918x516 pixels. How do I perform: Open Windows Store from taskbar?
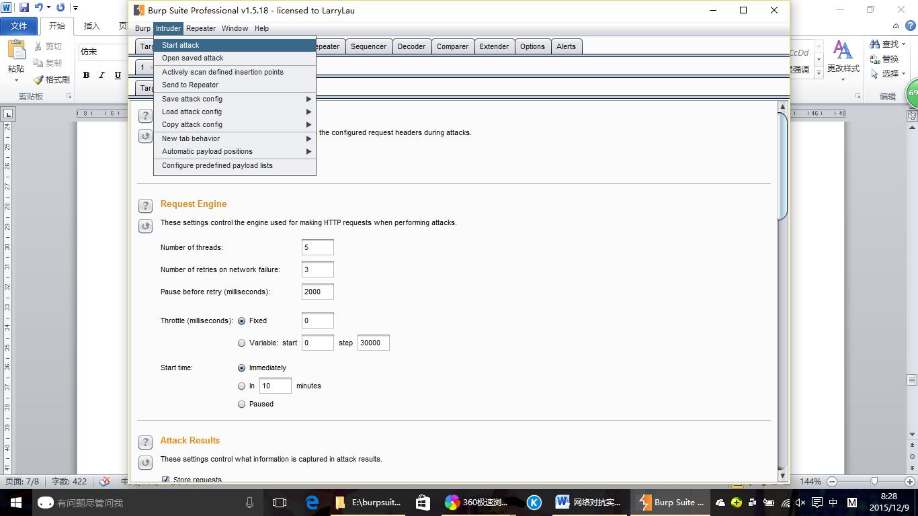click(x=423, y=502)
